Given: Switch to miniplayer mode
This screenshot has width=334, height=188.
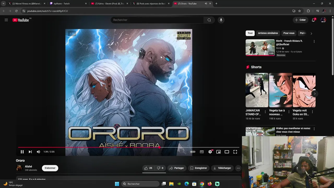Looking at the screenshot, I should pyautogui.click(x=218, y=152).
